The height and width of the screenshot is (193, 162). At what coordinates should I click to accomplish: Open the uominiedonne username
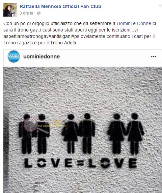pos(42,57)
